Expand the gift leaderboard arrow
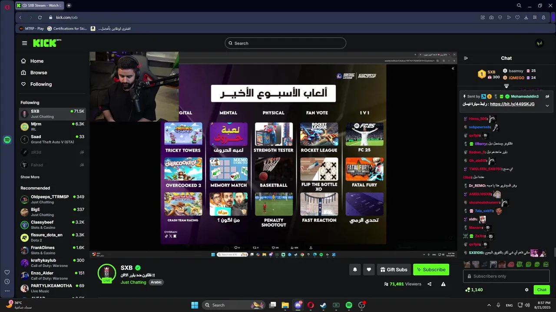This screenshot has height=312, width=556. pyautogui.click(x=506, y=86)
